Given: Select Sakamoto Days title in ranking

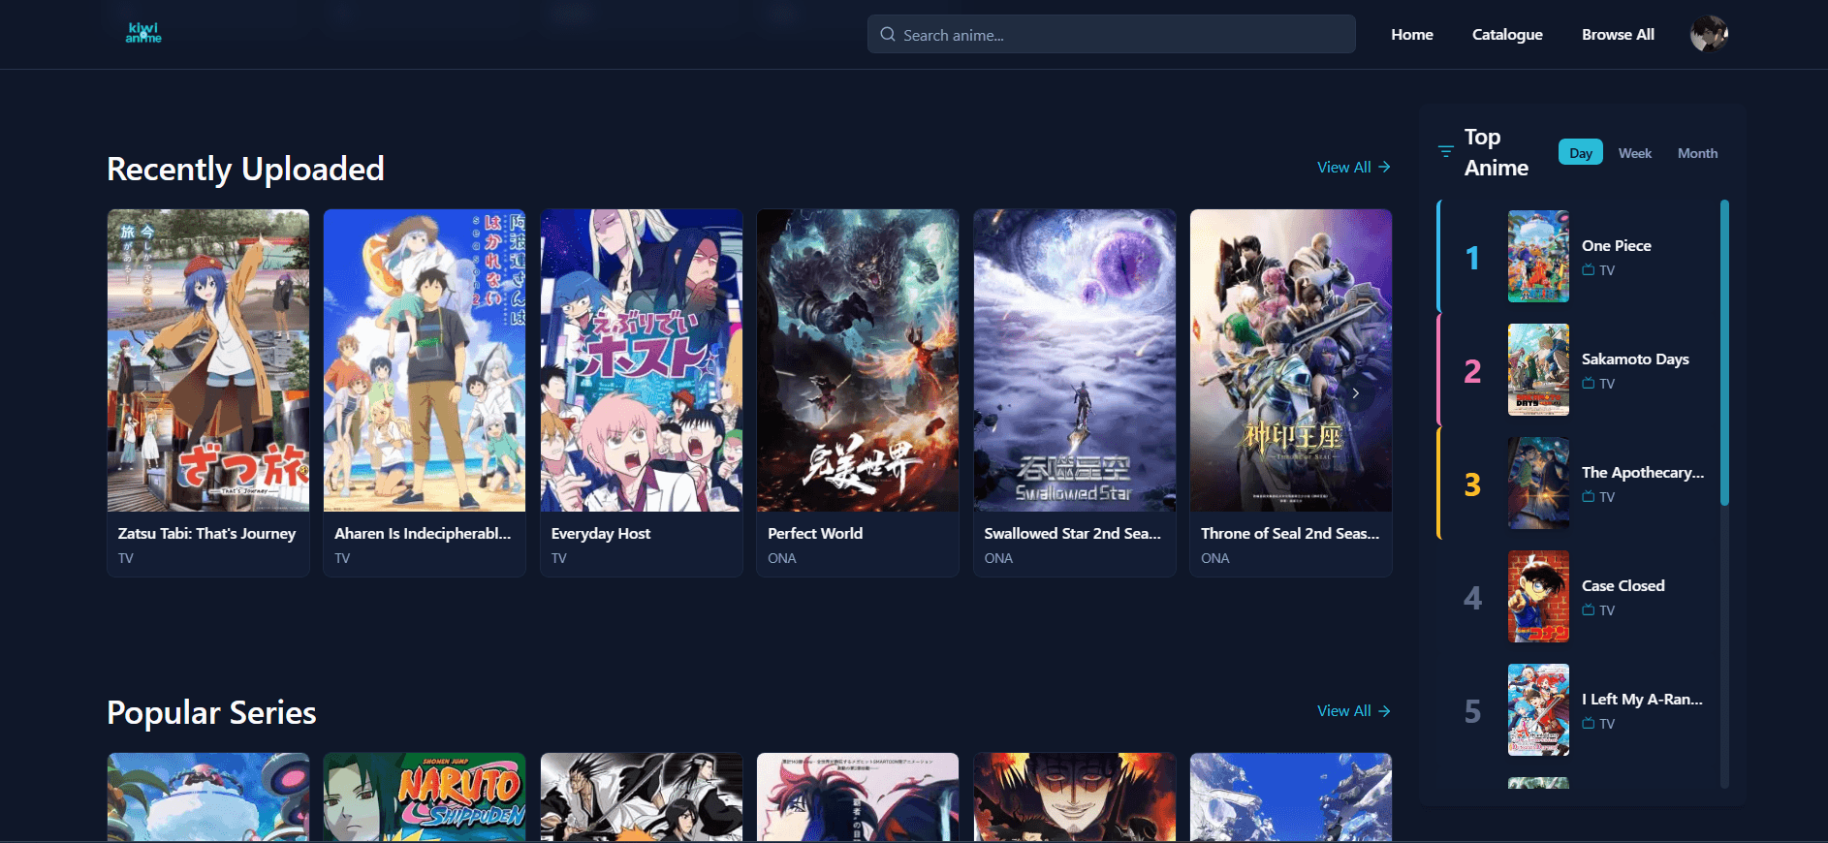Looking at the screenshot, I should pos(1635,359).
